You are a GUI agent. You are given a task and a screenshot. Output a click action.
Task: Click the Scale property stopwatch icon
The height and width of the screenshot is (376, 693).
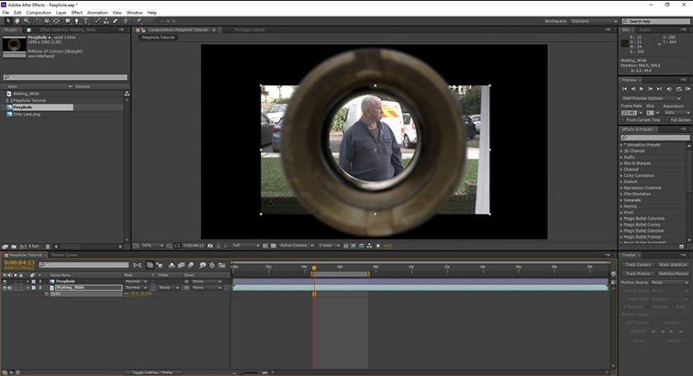tap(46, 293)
